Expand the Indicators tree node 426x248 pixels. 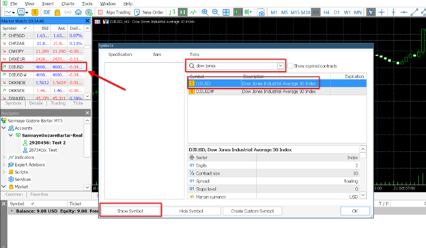tap(4, 157)
